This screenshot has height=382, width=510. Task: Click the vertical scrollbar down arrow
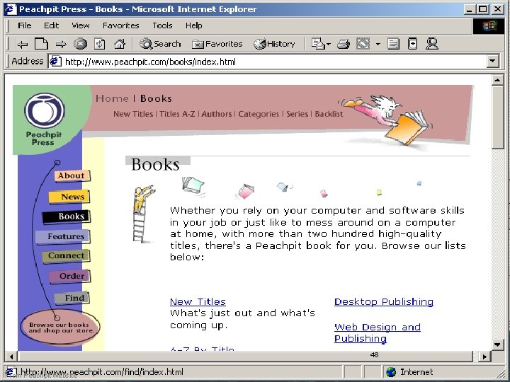pos(498,345)
